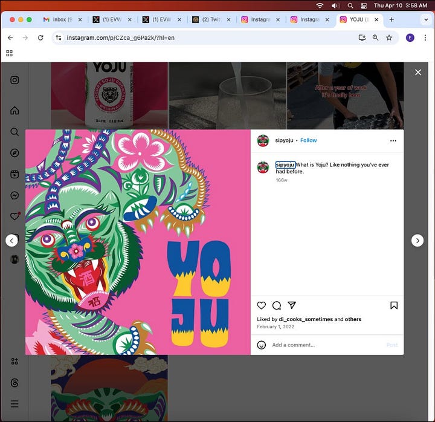Open sipyoju profile from post header
This screenshot has width=435, height=422.
tap(284, 140)
